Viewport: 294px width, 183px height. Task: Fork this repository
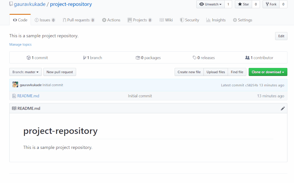pyautogui.click(x=271, y=4)
